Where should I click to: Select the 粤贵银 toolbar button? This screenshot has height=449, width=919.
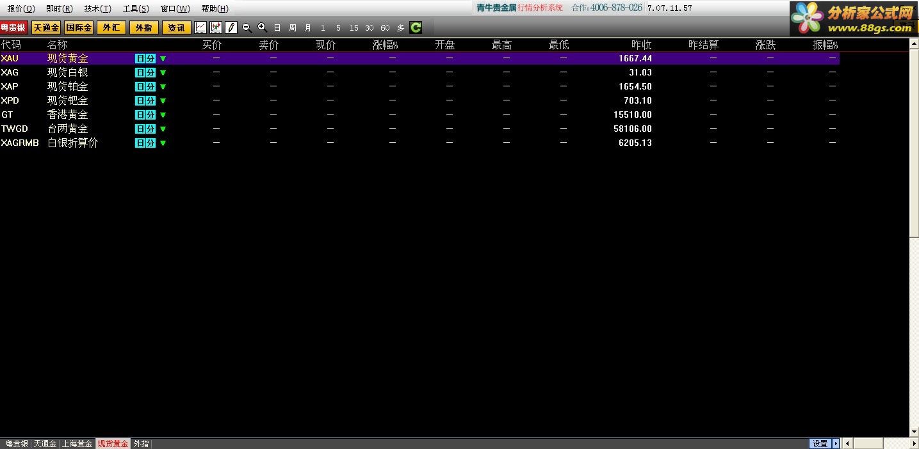[x=13, y=28]
